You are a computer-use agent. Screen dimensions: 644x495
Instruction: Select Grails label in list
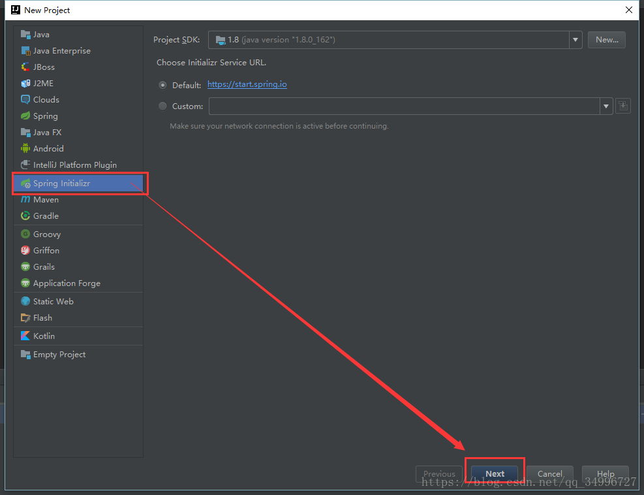(x=44, y=267)
